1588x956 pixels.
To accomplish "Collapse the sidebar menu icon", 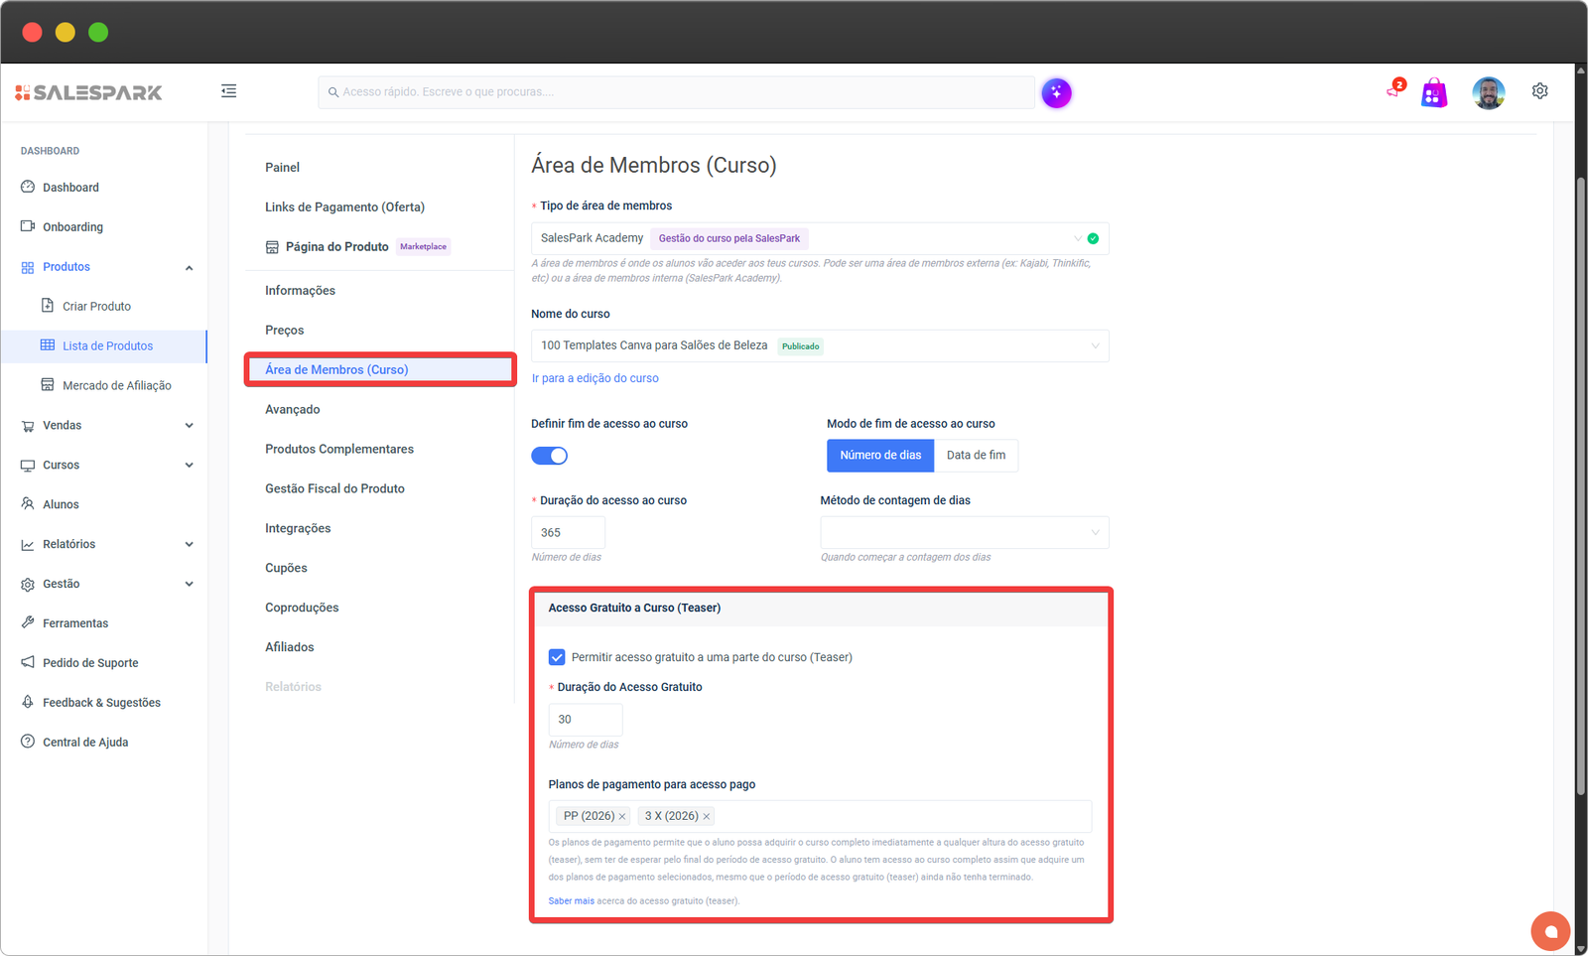I will (x=228, y=91).
